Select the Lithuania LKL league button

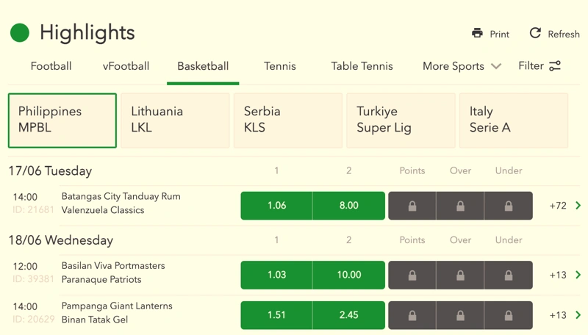pyautogui.click(x=175, y=120)
